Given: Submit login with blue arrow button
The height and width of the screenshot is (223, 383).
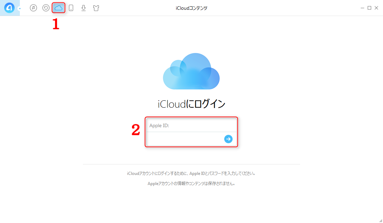Looking at the screenshot, I should click(x=228, y=139).
